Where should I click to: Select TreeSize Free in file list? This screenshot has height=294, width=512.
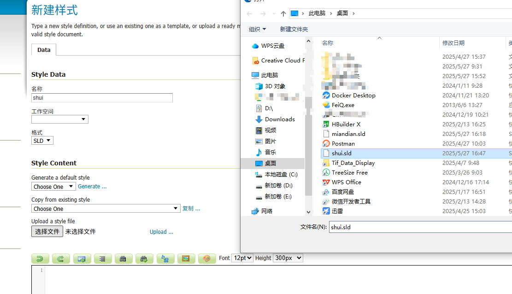345,173
